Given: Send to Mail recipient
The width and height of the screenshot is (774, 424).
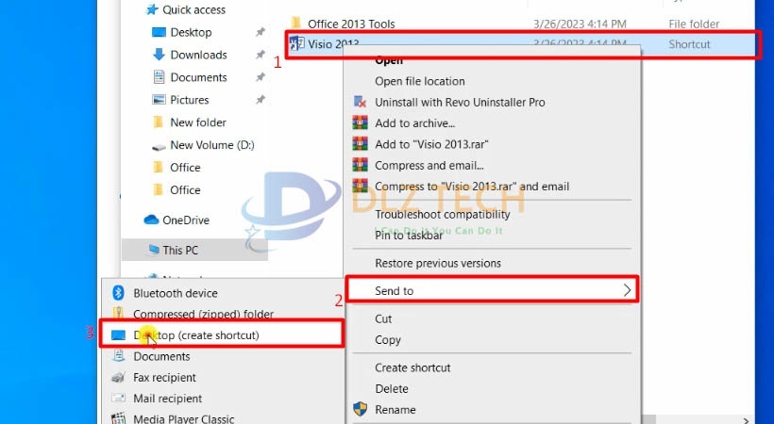Looking at the screenshot, I should point(167,399).
